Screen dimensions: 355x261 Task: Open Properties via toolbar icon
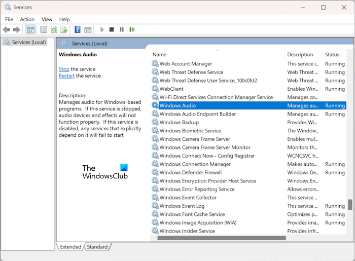tap(44, 30)
